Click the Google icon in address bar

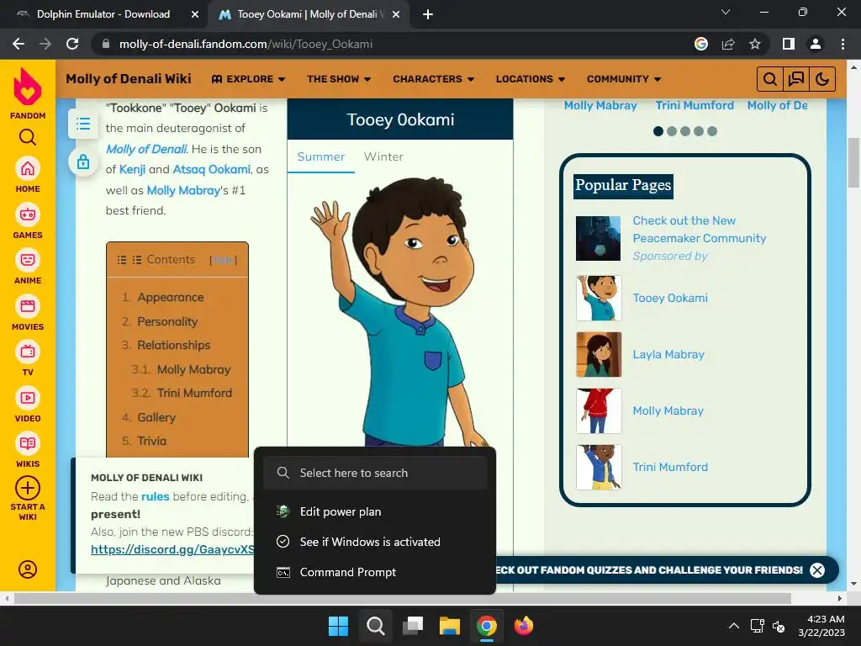701,44
